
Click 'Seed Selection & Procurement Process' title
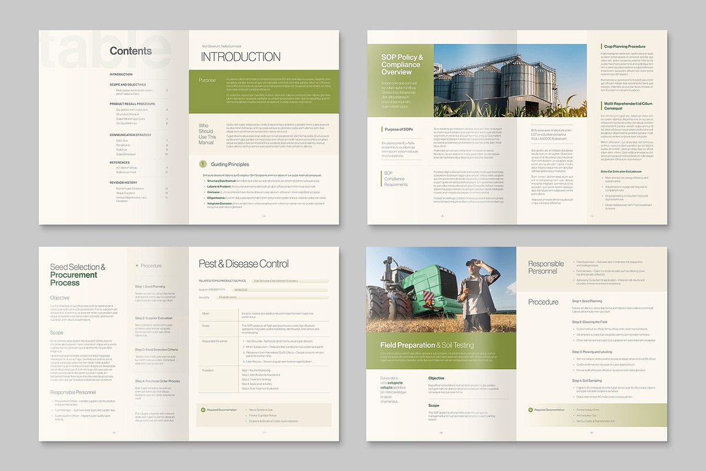(78, 275)
